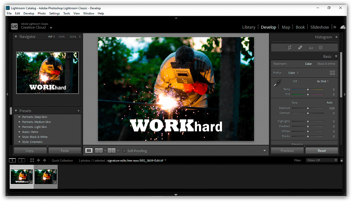The image size is (352, 202).
Task: Click the Temp slider handle
Action: point(308,90)
